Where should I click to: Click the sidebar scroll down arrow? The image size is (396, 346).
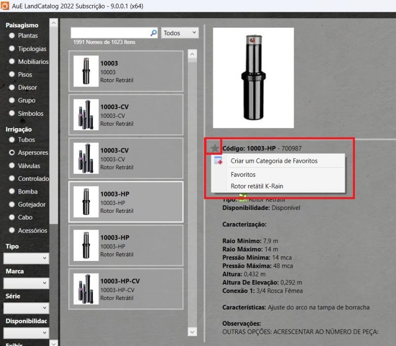tap(53, 343)
